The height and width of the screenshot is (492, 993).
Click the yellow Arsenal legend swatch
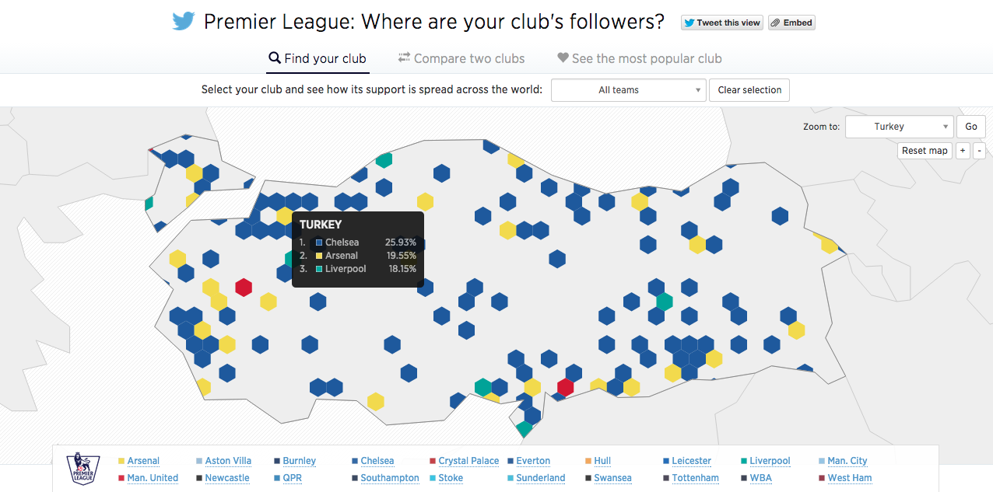[x=121, y=461]
